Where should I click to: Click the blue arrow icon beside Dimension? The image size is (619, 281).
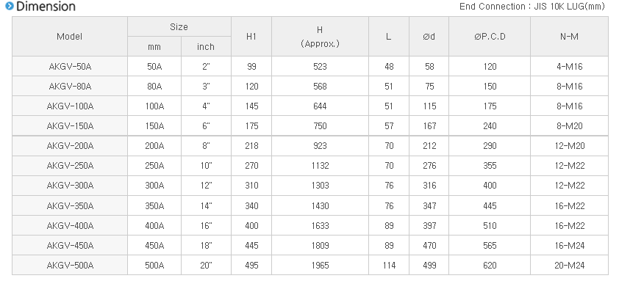point(9,6)
